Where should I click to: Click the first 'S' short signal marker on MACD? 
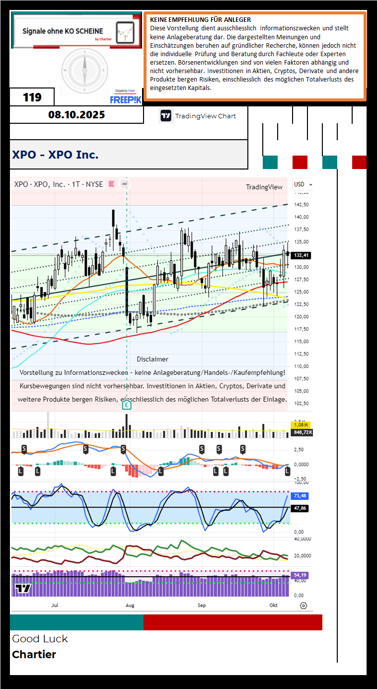[24, 449]
